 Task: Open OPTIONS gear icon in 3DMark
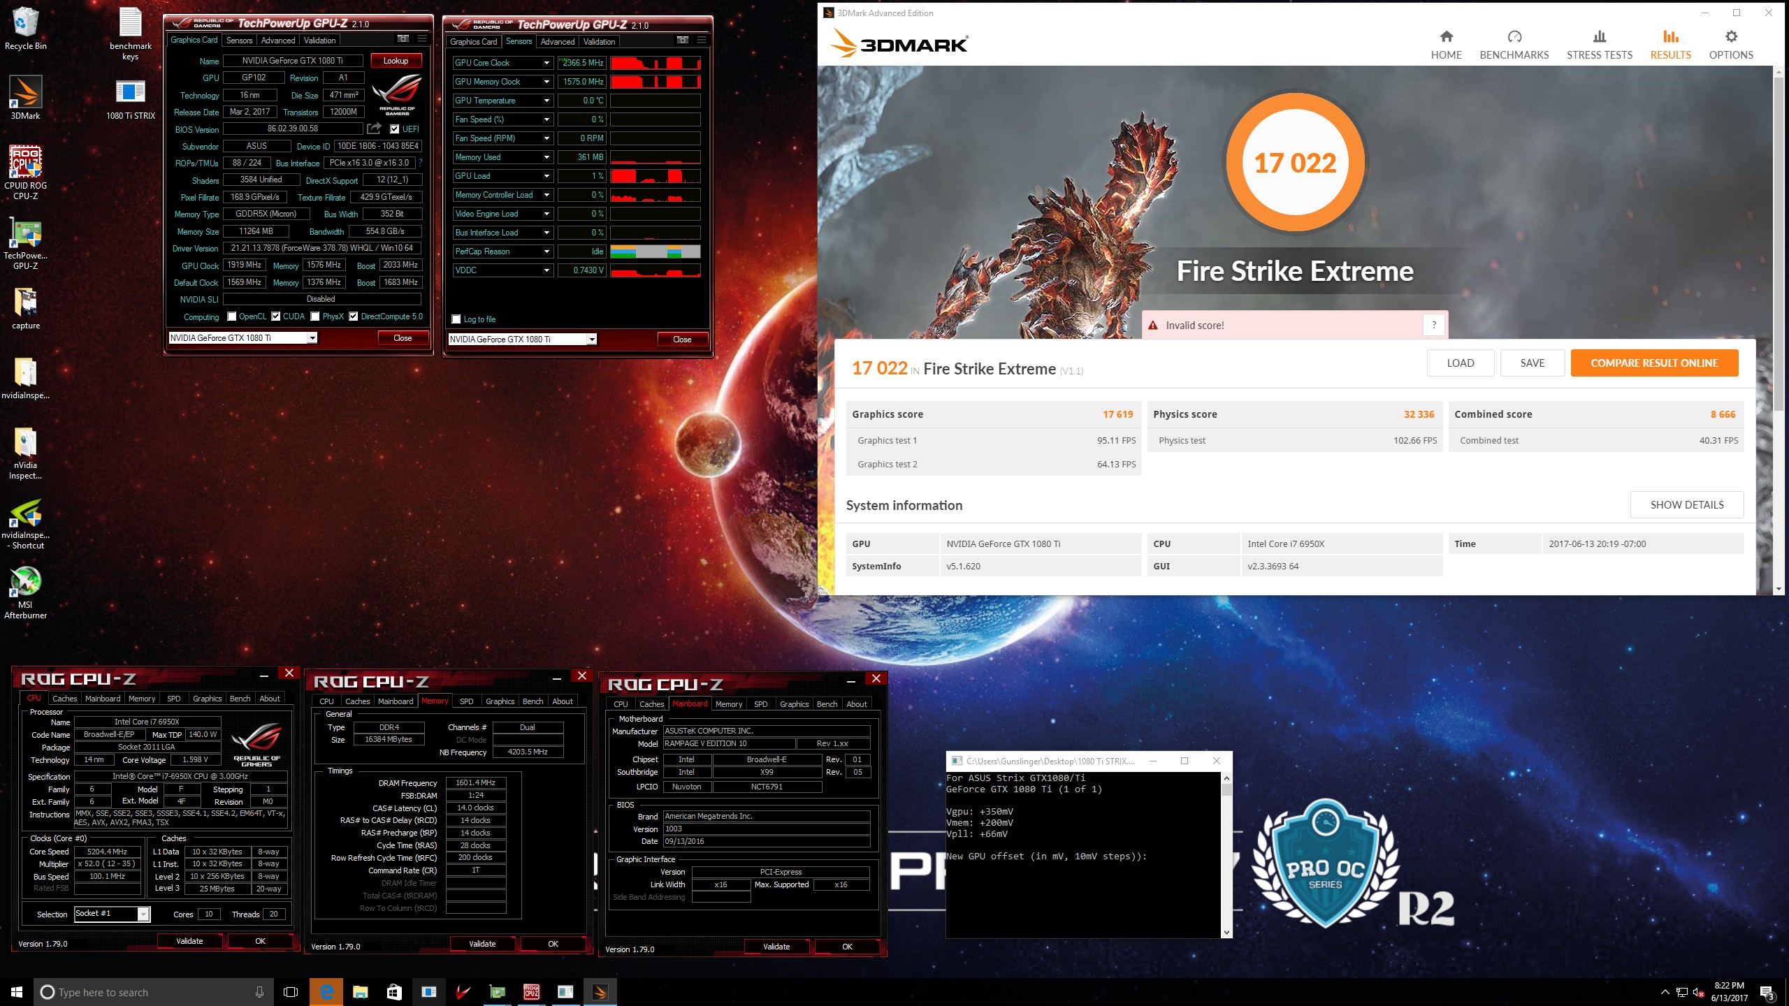tap(1730, 36)
